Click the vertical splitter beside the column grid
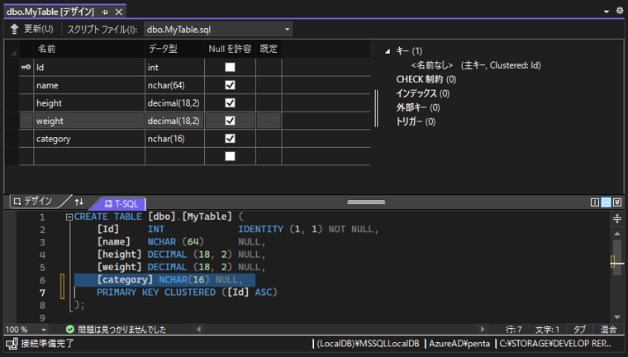This screenshot has width=628, height=357. pyautogui.click(x=376, y=108)
